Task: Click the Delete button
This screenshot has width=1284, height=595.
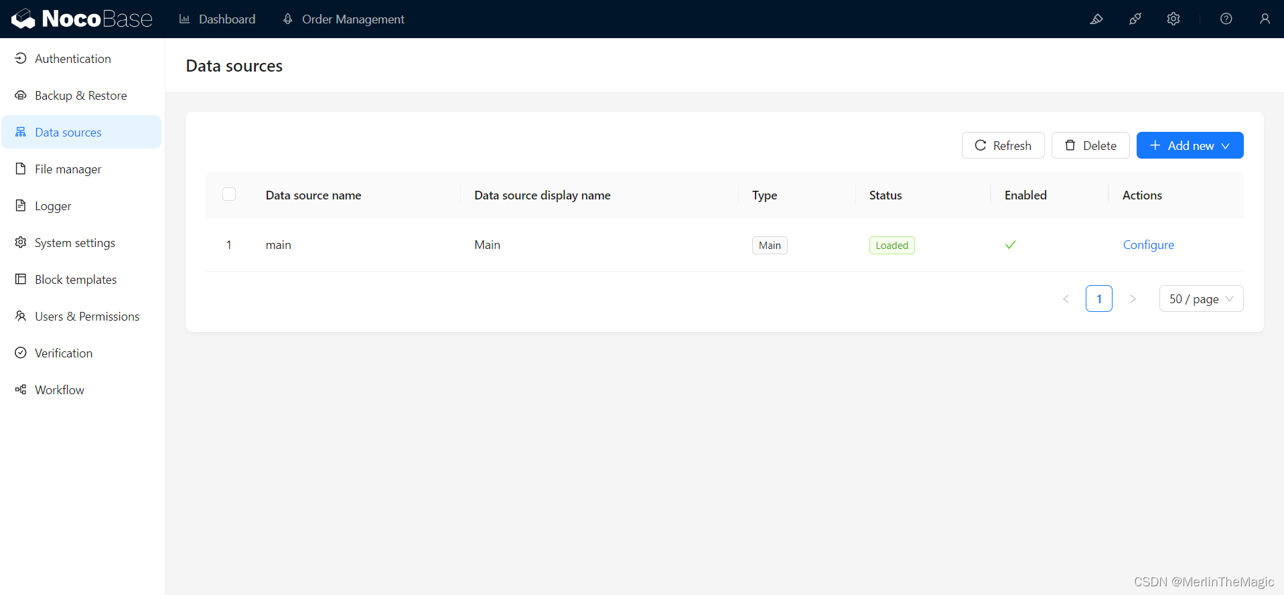Action: coord(1090,145)
